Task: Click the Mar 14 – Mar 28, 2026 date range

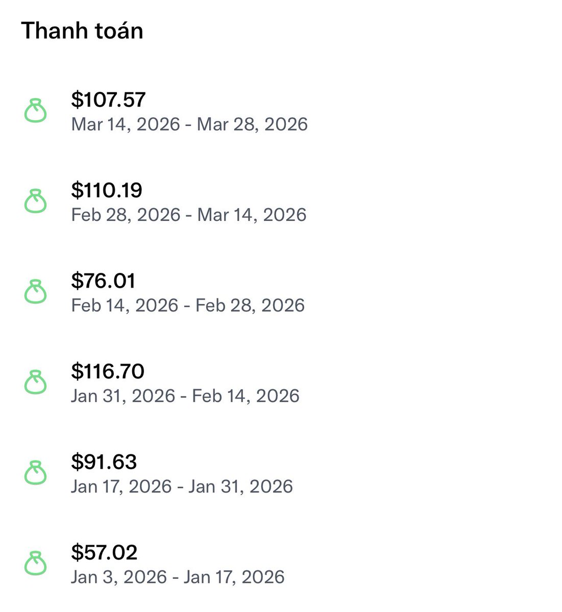Action: tap(189, 124)
